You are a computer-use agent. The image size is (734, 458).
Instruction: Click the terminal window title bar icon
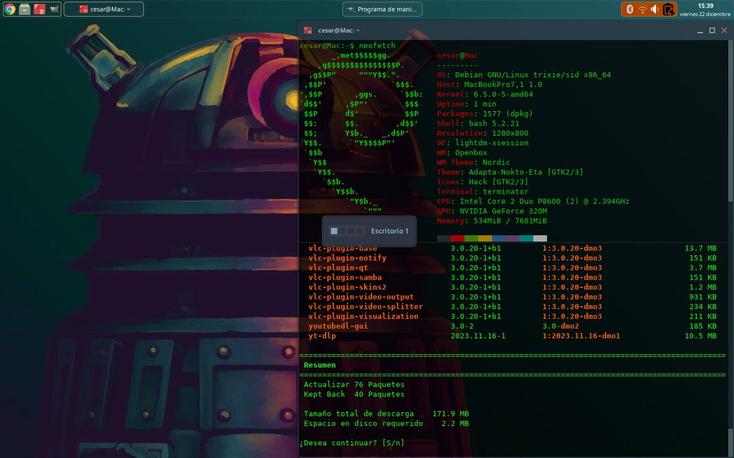click(x=308, y=30)
